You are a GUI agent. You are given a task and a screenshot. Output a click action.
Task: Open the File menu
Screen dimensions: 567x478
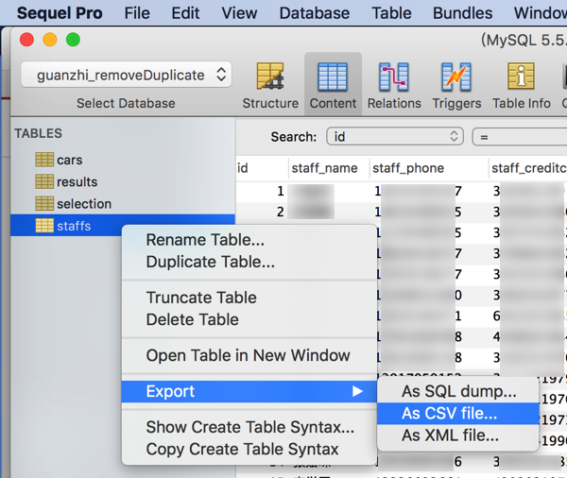tap(137, 13)
